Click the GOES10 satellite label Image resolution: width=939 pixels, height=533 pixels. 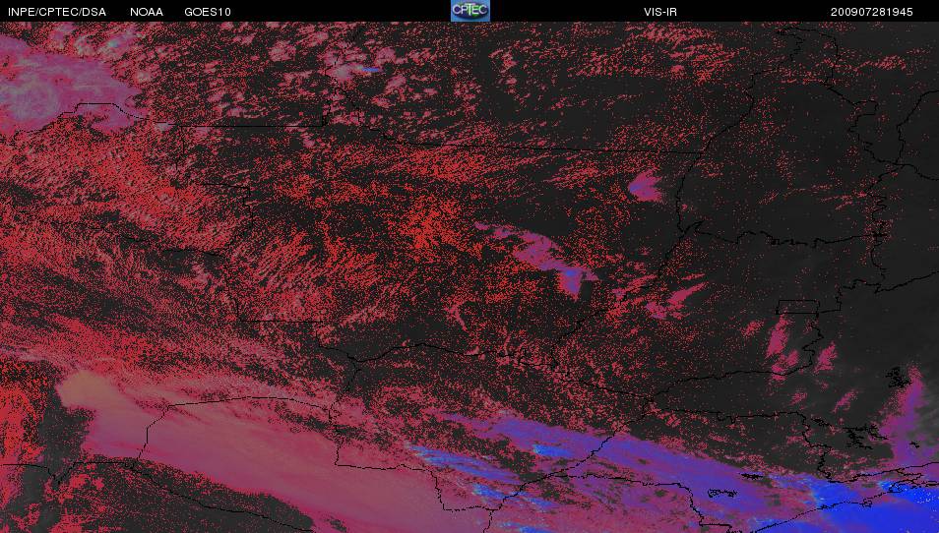[208, 12]
